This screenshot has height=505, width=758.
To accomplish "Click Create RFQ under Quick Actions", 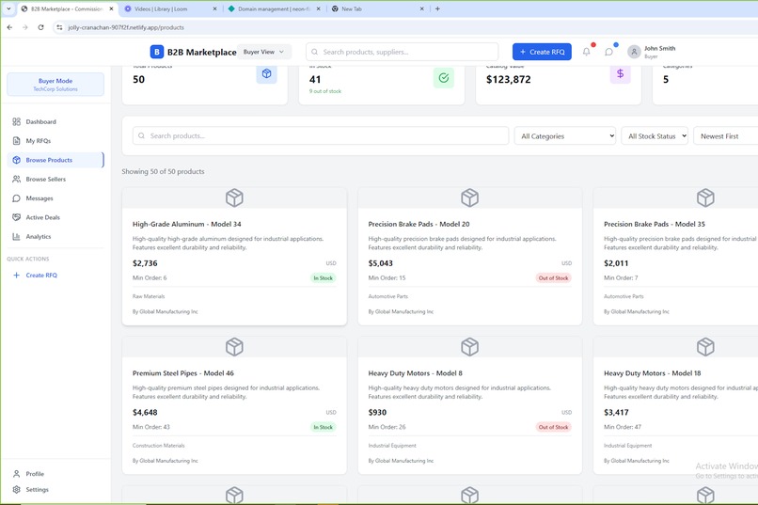I will coord(55,275).
